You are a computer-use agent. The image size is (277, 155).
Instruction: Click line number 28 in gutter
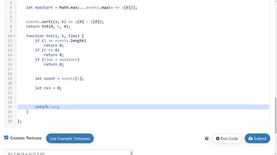point(10,121)
